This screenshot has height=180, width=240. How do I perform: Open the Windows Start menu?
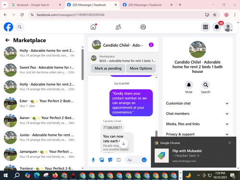pyautogui.click(x=5, y=176)
